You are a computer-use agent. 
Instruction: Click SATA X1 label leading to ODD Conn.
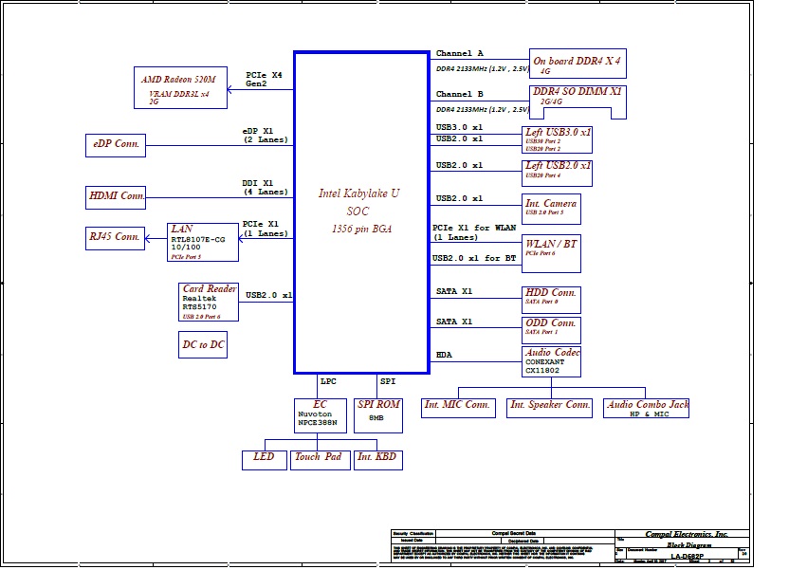pos(454,322)
